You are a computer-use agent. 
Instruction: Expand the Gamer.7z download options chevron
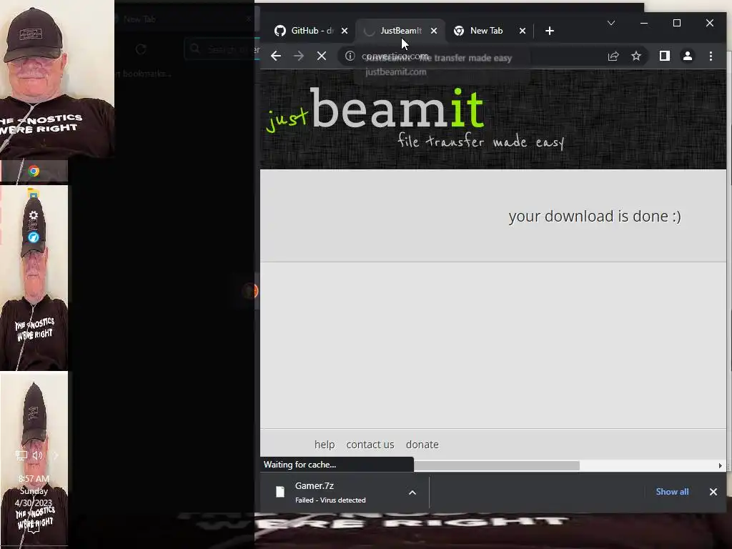pyautogui.click(x=412, y=493)
